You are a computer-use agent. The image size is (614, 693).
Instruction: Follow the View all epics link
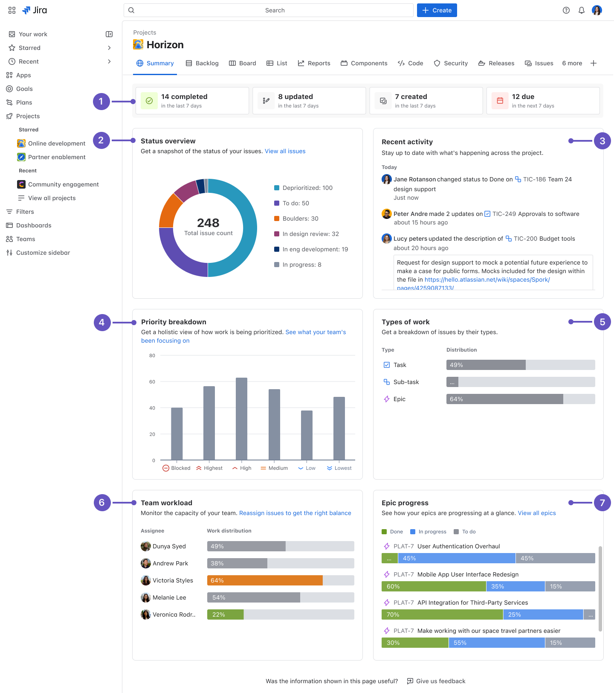pyautogui.click(x=537, y=513)
